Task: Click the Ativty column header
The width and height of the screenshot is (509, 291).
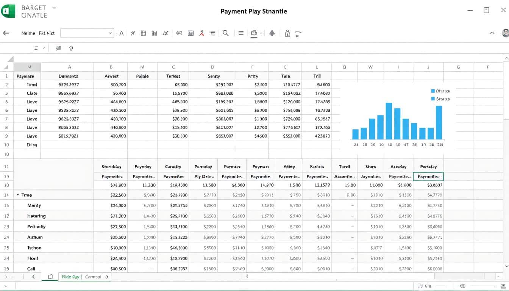Action: pos(289,167)
